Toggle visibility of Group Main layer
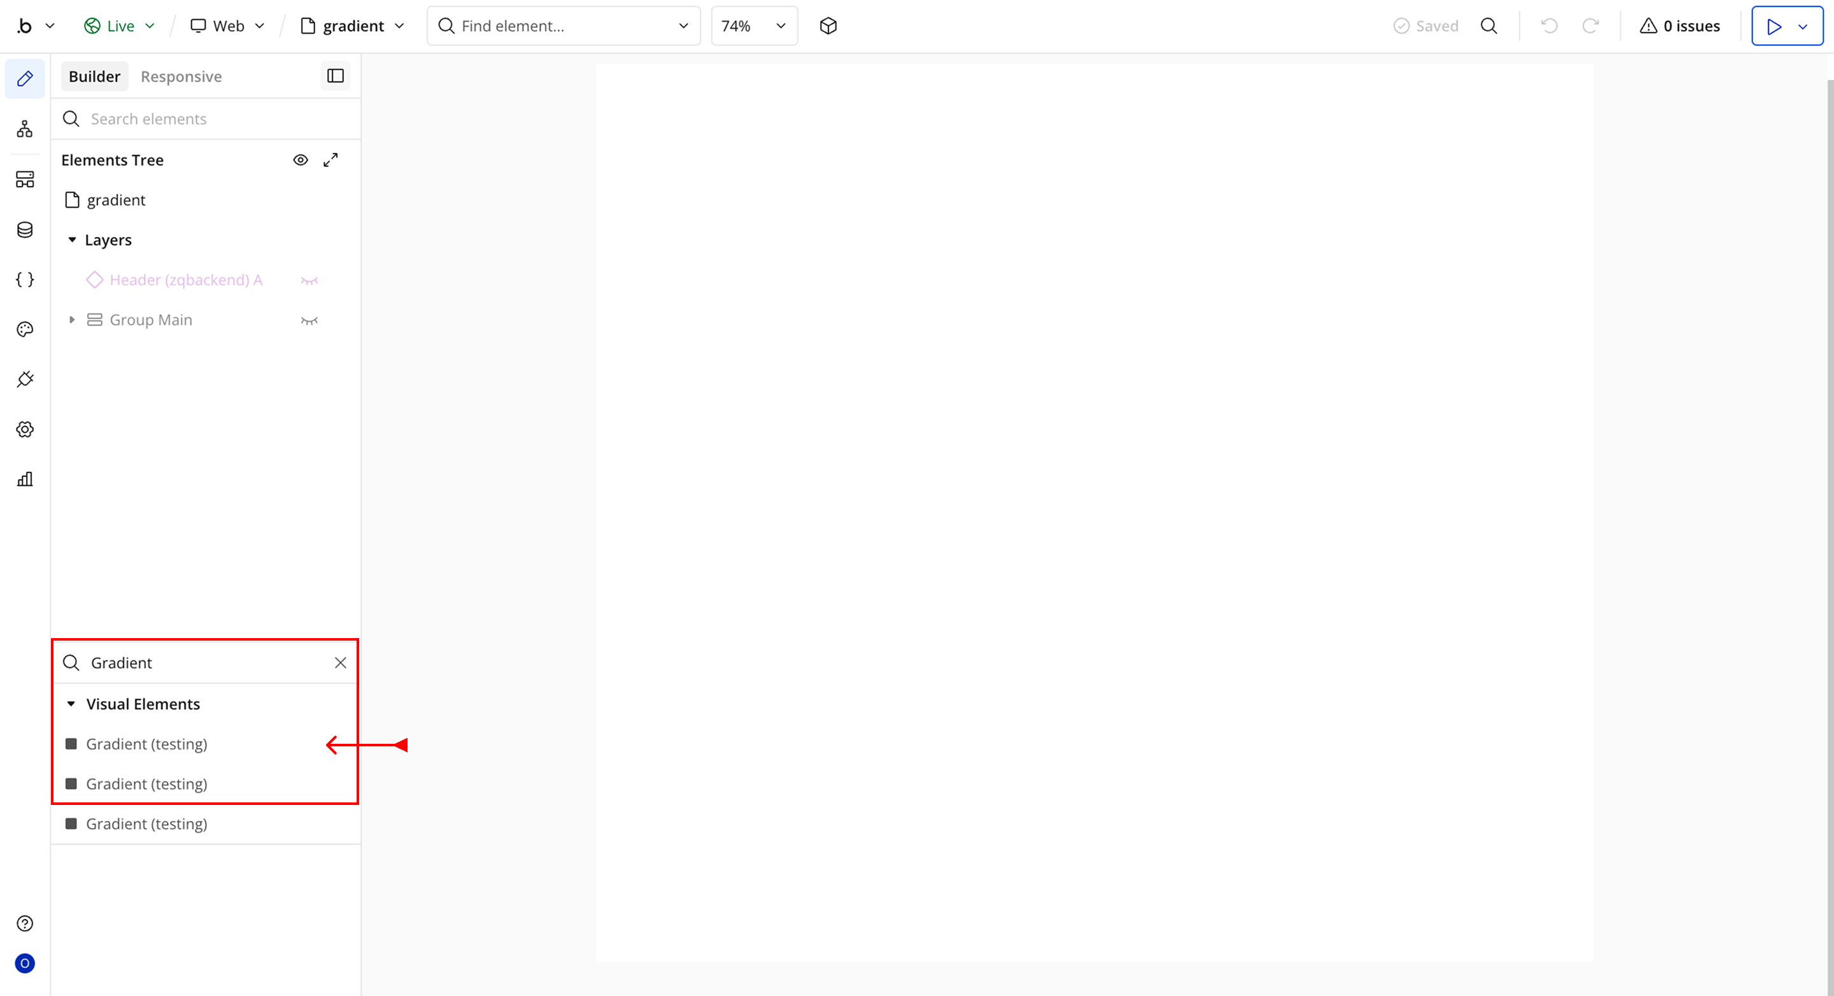 (x=309, y=320)
